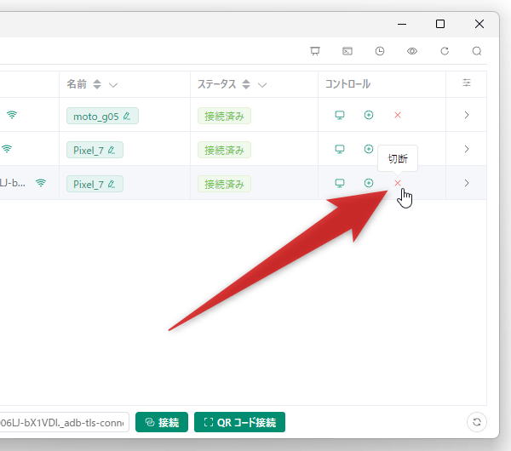Viewport: 511px width, 451px height.
Task: Click the clock icon in top toolbar
Action: click(380, 51)
